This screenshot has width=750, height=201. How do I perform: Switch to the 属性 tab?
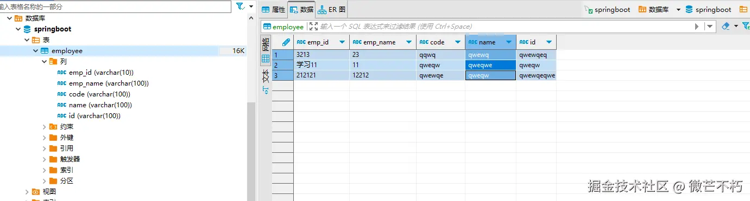(273, 9)
